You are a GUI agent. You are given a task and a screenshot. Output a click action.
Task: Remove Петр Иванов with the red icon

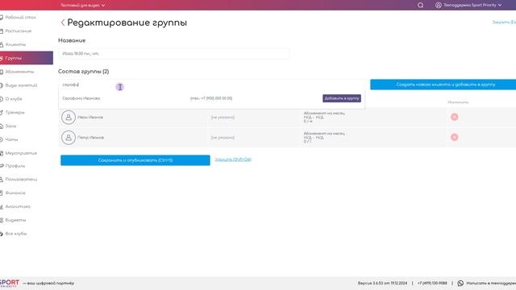point(455,138)
